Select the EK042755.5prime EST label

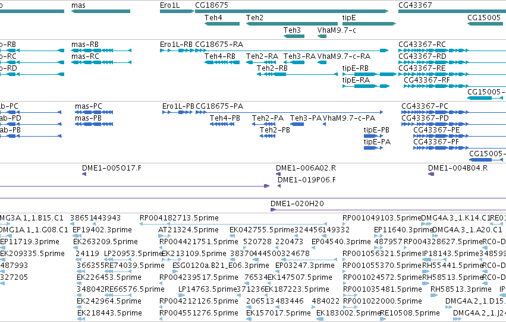(x=262, y=230)
